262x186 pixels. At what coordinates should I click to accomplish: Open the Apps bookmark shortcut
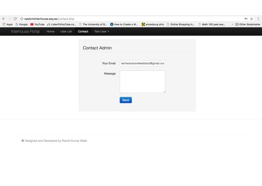[x=8, y=24]
